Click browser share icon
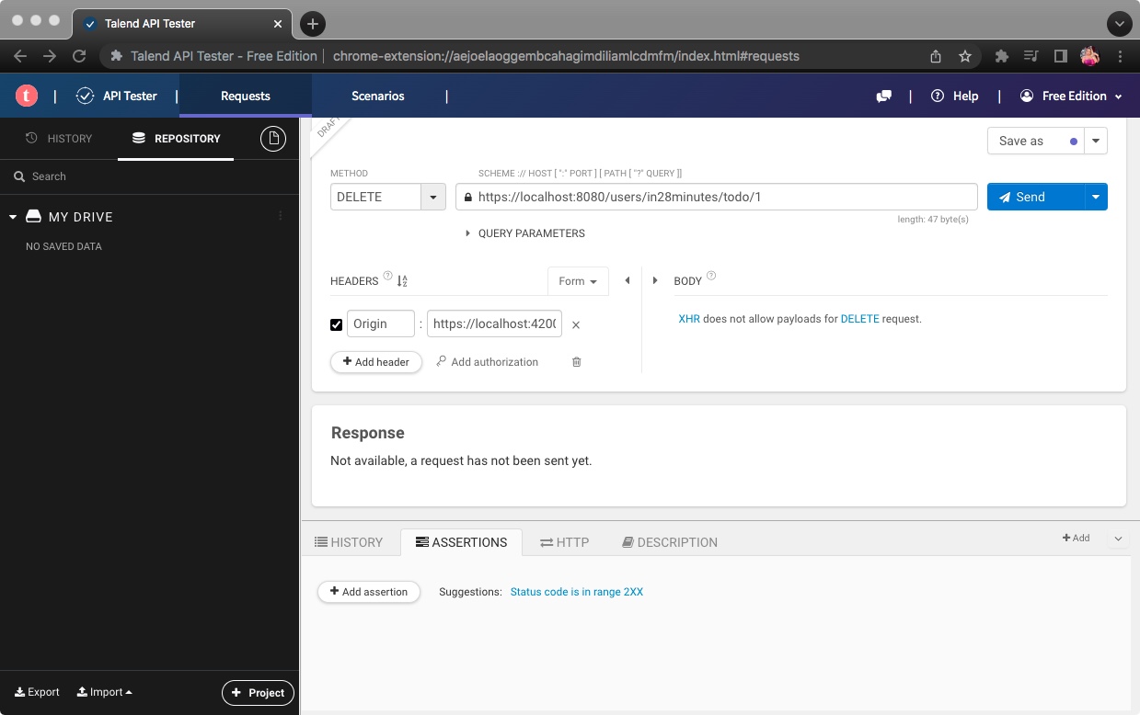This screenshot has width=1140, height=715. click(x=936, y=56)
